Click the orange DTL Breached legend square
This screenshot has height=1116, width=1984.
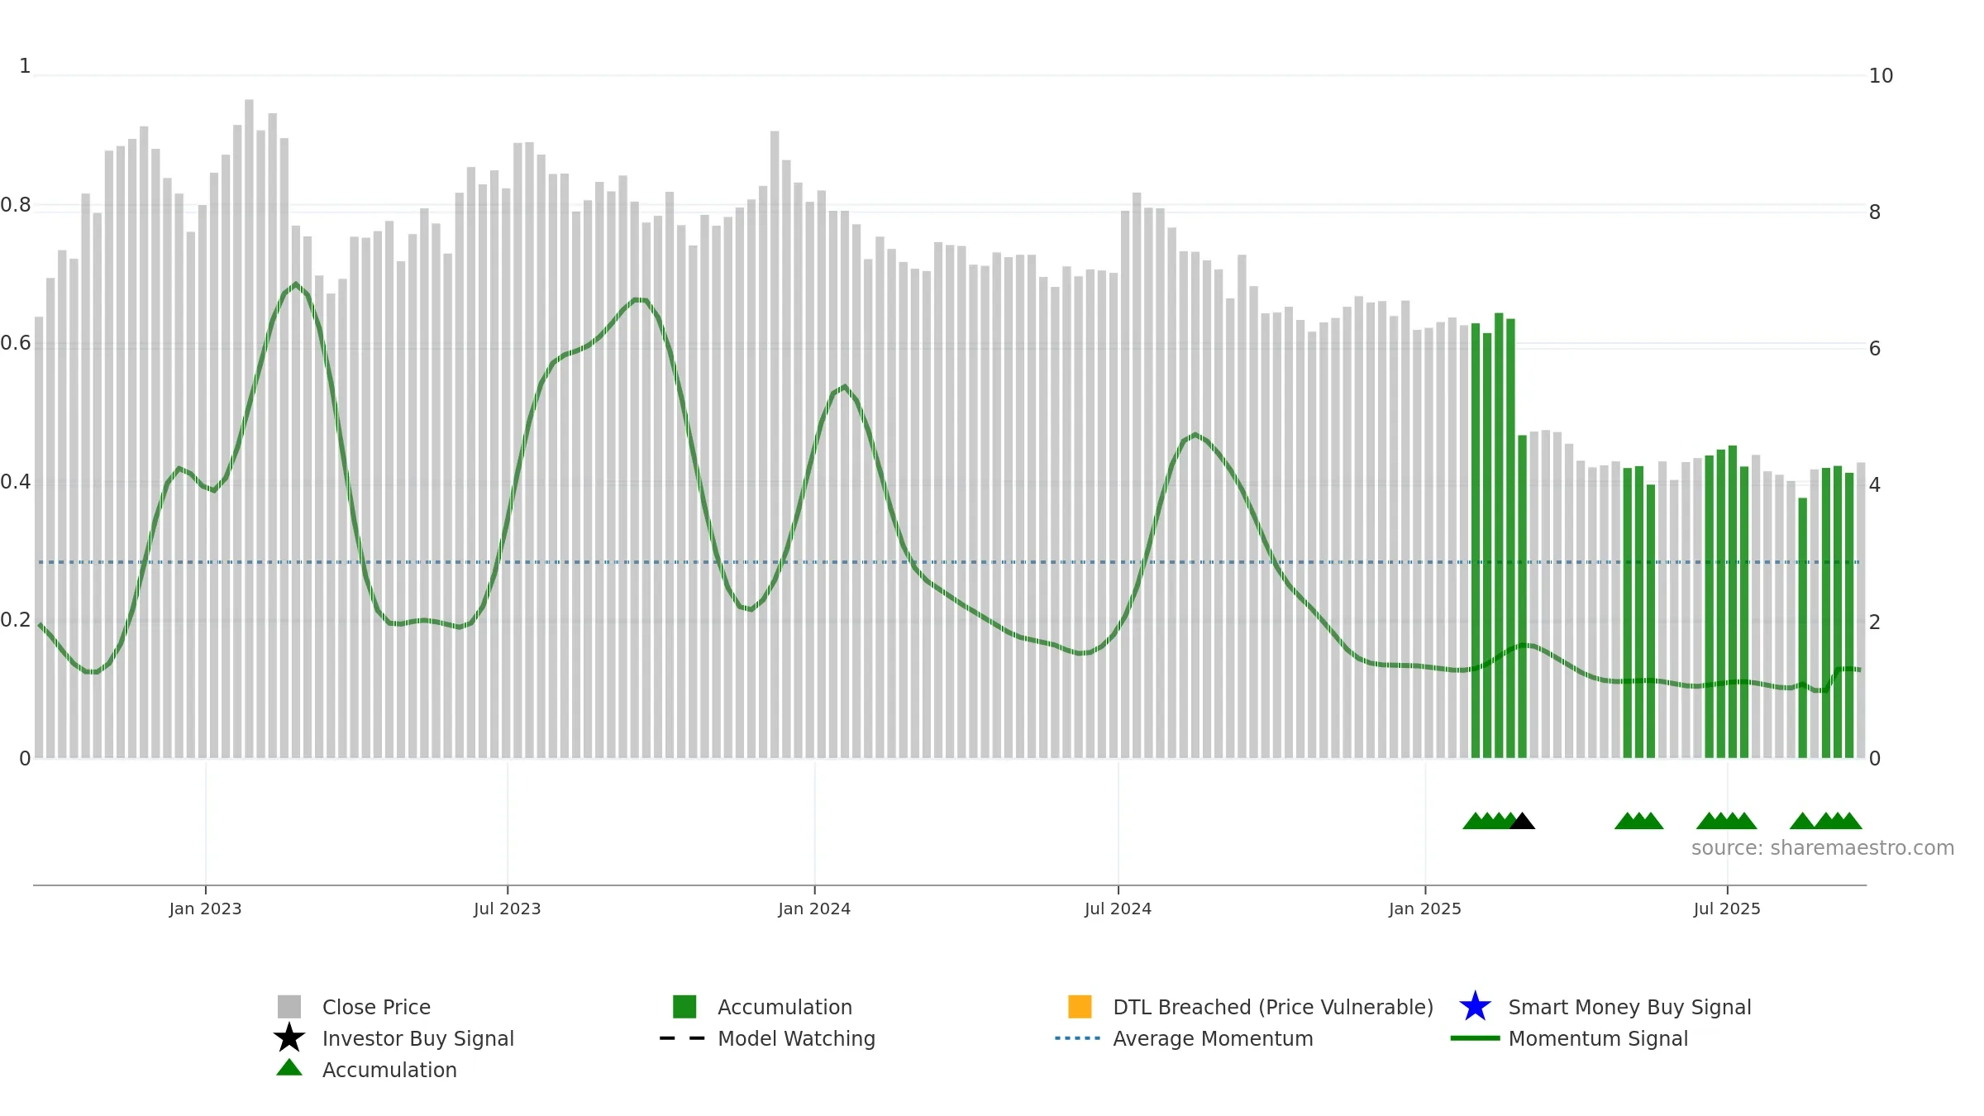[x=1080, y=1006]
